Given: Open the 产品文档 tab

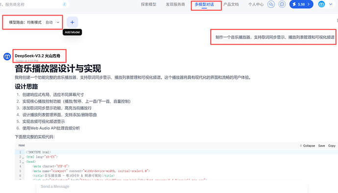Looking at the screenshot, I should pyautogui.click(x=231, y=4).
